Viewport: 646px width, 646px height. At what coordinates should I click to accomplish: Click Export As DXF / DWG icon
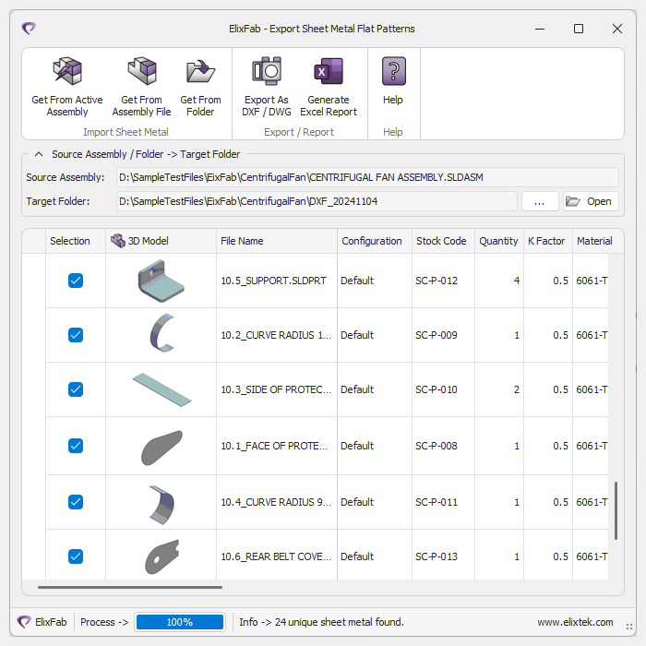pyautogui.click(x=267, y=71)
